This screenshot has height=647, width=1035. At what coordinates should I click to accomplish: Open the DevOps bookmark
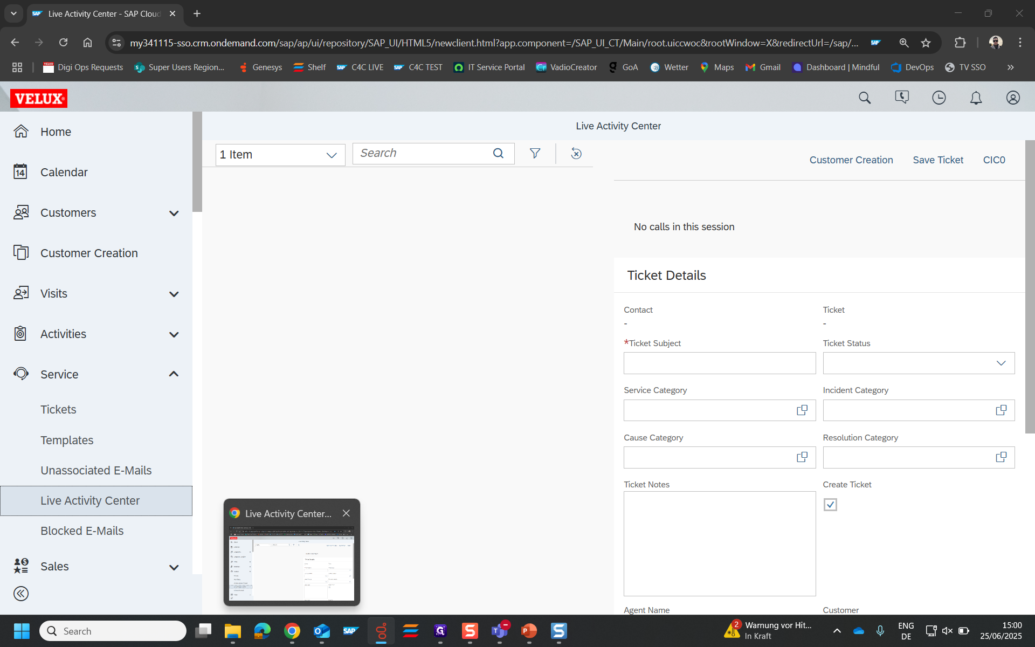[912, 67]
